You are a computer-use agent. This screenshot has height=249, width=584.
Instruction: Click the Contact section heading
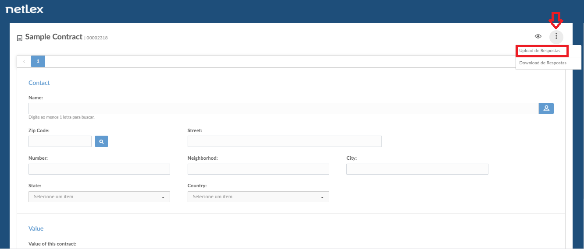[x=39, y=83]
